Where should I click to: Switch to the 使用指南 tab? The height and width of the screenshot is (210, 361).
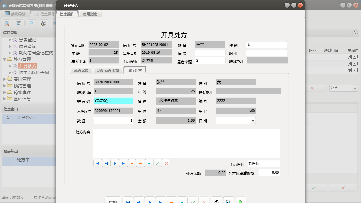(x=90, y=14)
